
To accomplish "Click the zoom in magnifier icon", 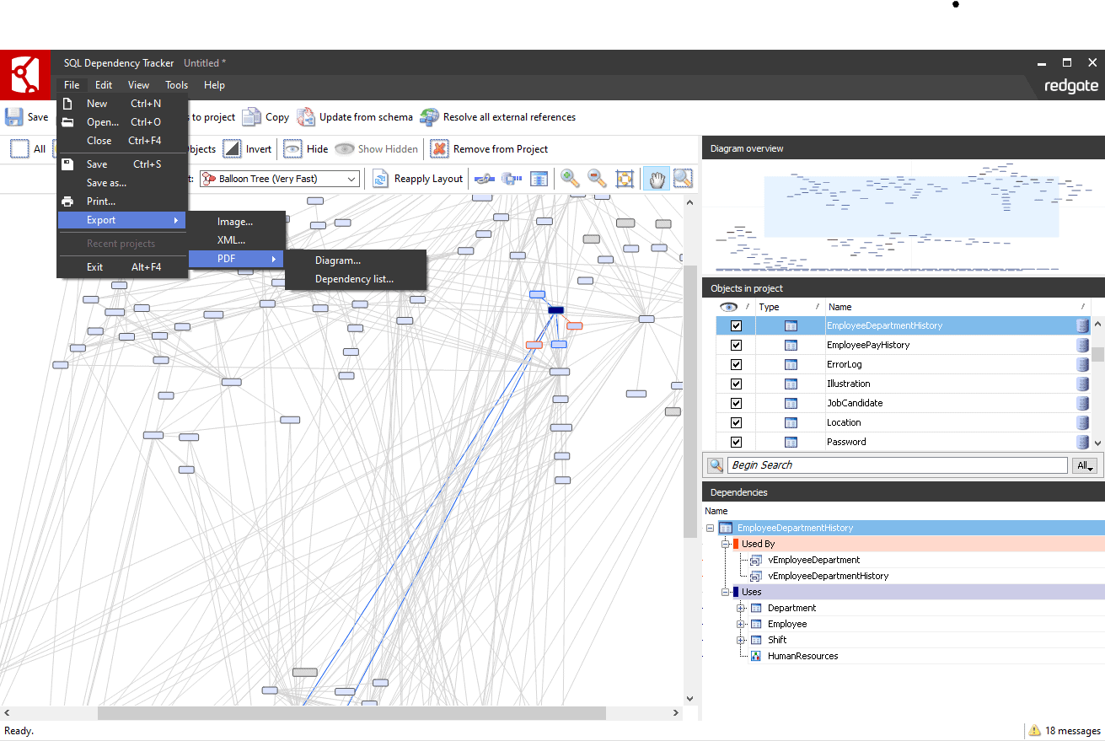I will coord(571,179).
